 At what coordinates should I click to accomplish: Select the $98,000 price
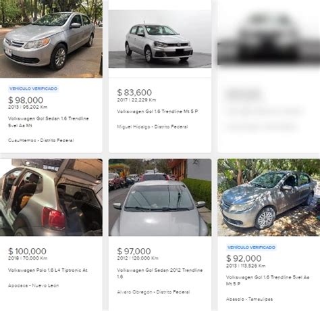coord(26,100)
